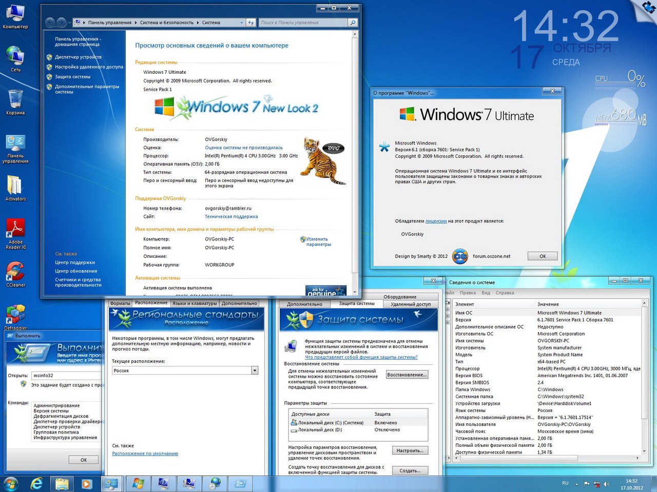The width and height of the screenshot is (657, 492).
Task: Click the лицензии link in About dialog
Action: coord(436,221)
